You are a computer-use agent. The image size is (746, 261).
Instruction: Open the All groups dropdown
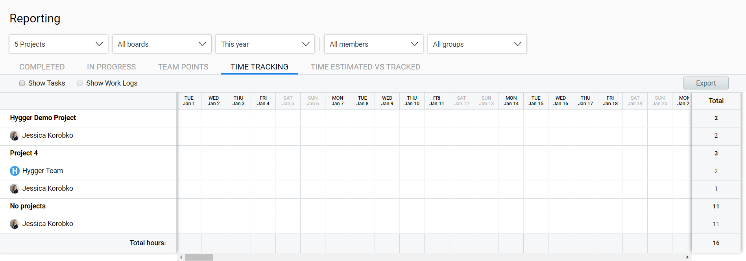(477, 44)
